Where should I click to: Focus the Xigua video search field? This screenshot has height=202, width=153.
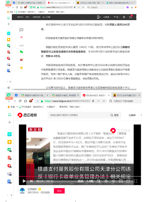pos(78,115)
